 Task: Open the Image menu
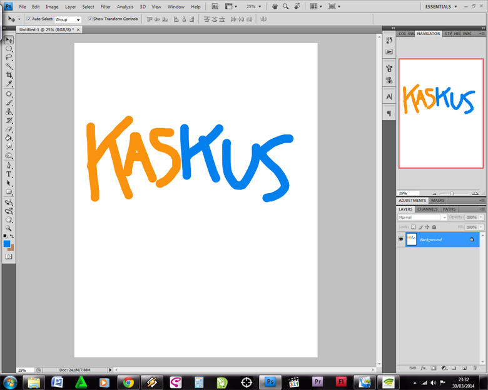point(52,6)
